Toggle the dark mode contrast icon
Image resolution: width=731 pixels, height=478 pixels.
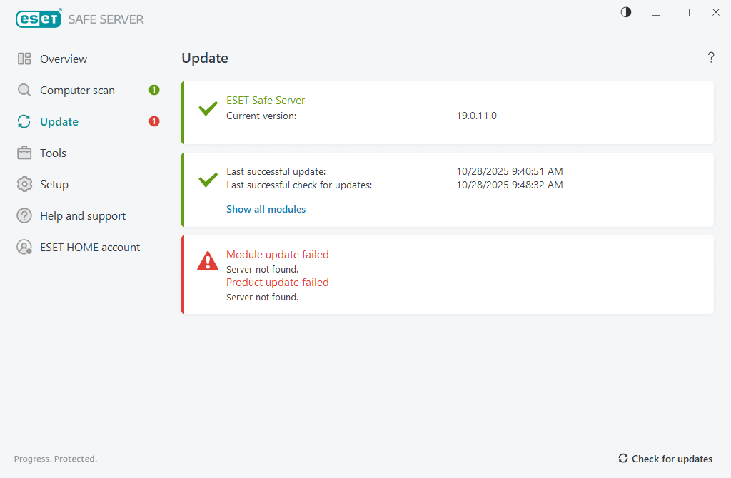pos(625,12)
